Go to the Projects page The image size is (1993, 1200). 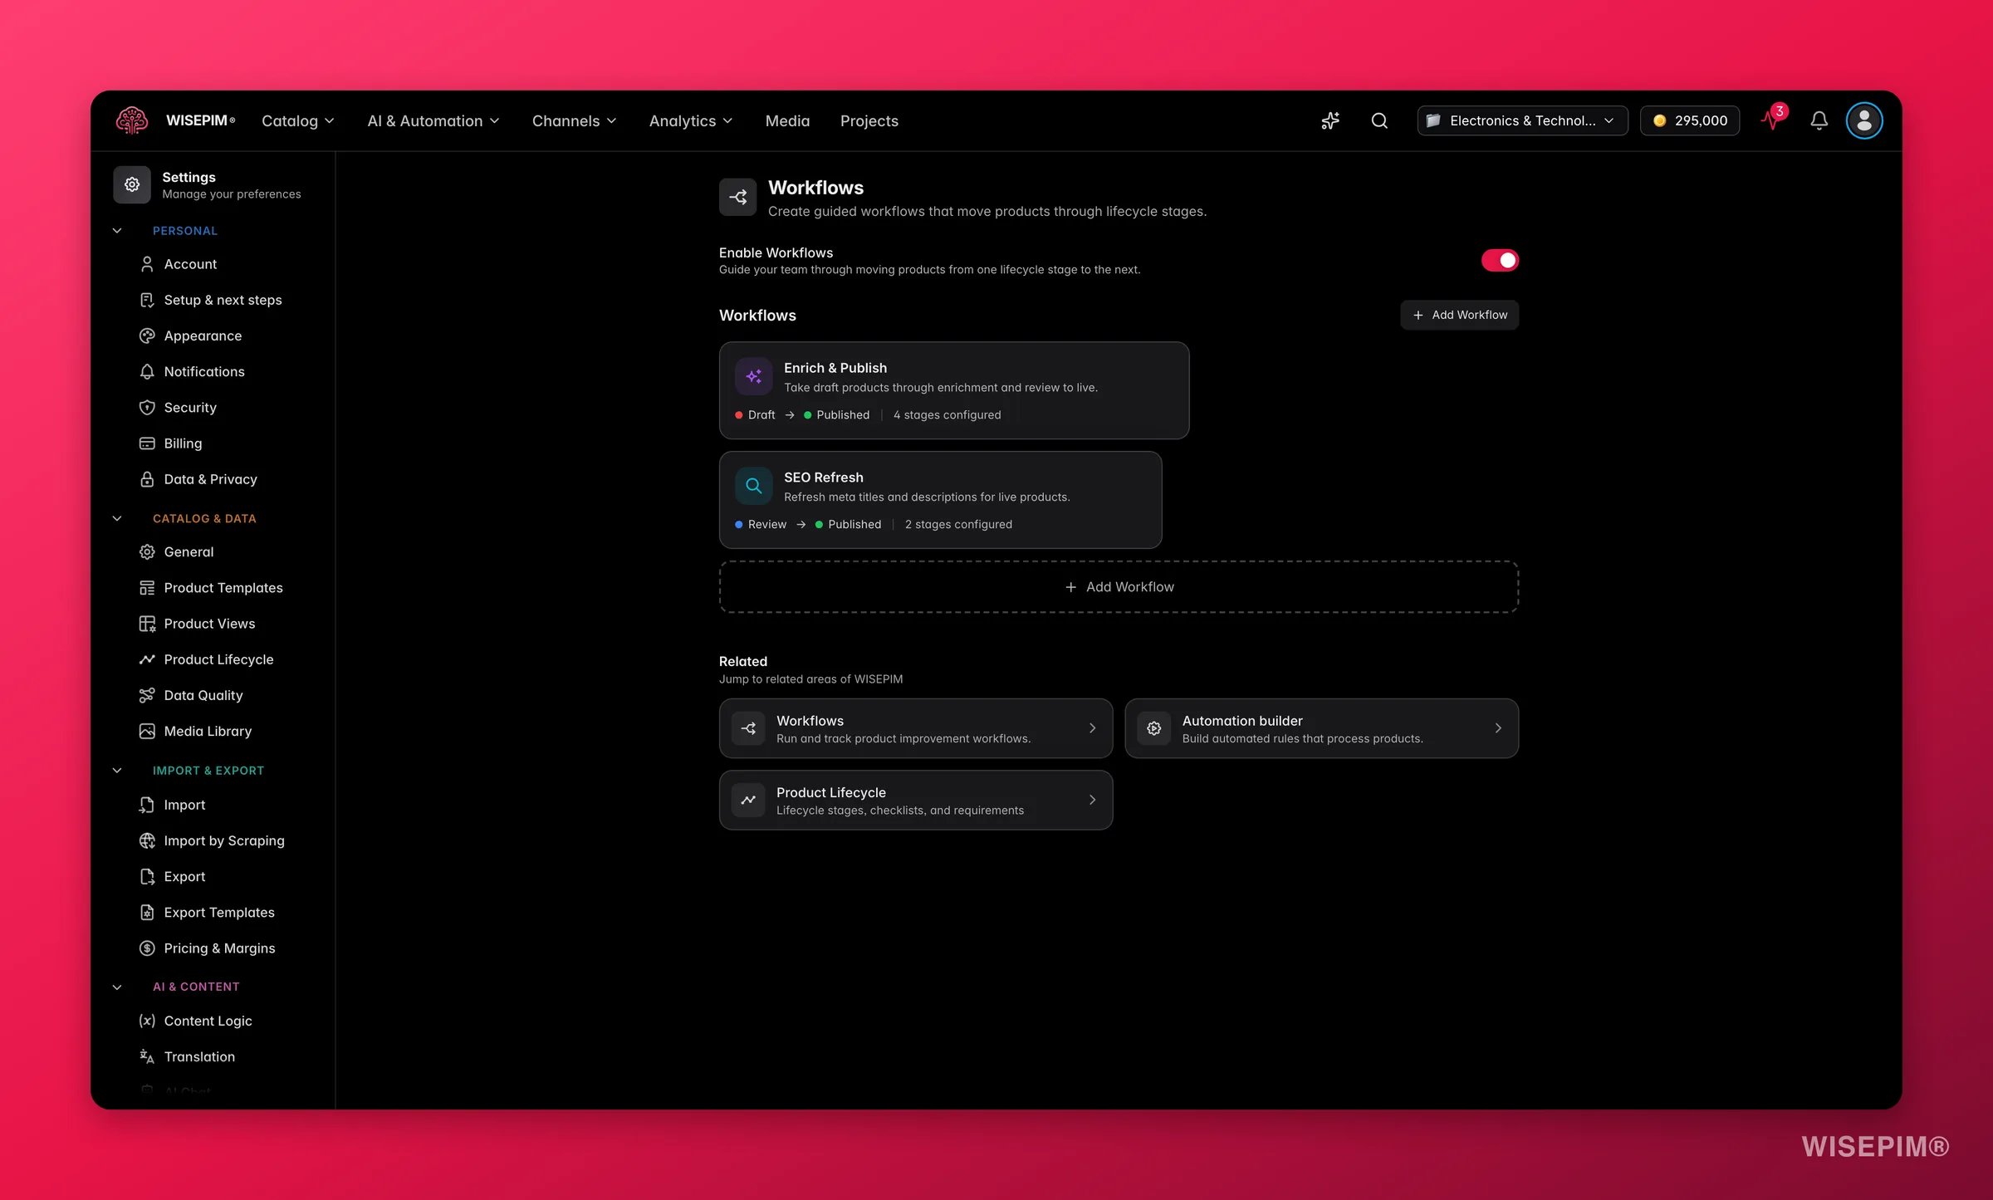(x=869, y=120)
